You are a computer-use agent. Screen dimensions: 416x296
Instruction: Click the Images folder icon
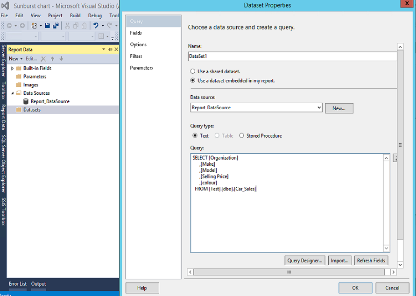pos(19,85)
